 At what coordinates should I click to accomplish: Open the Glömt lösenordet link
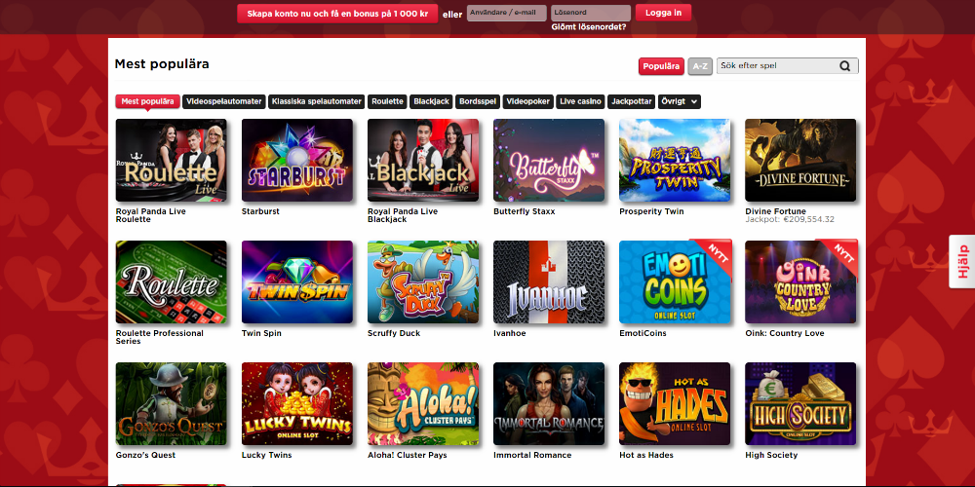(589, 27)
